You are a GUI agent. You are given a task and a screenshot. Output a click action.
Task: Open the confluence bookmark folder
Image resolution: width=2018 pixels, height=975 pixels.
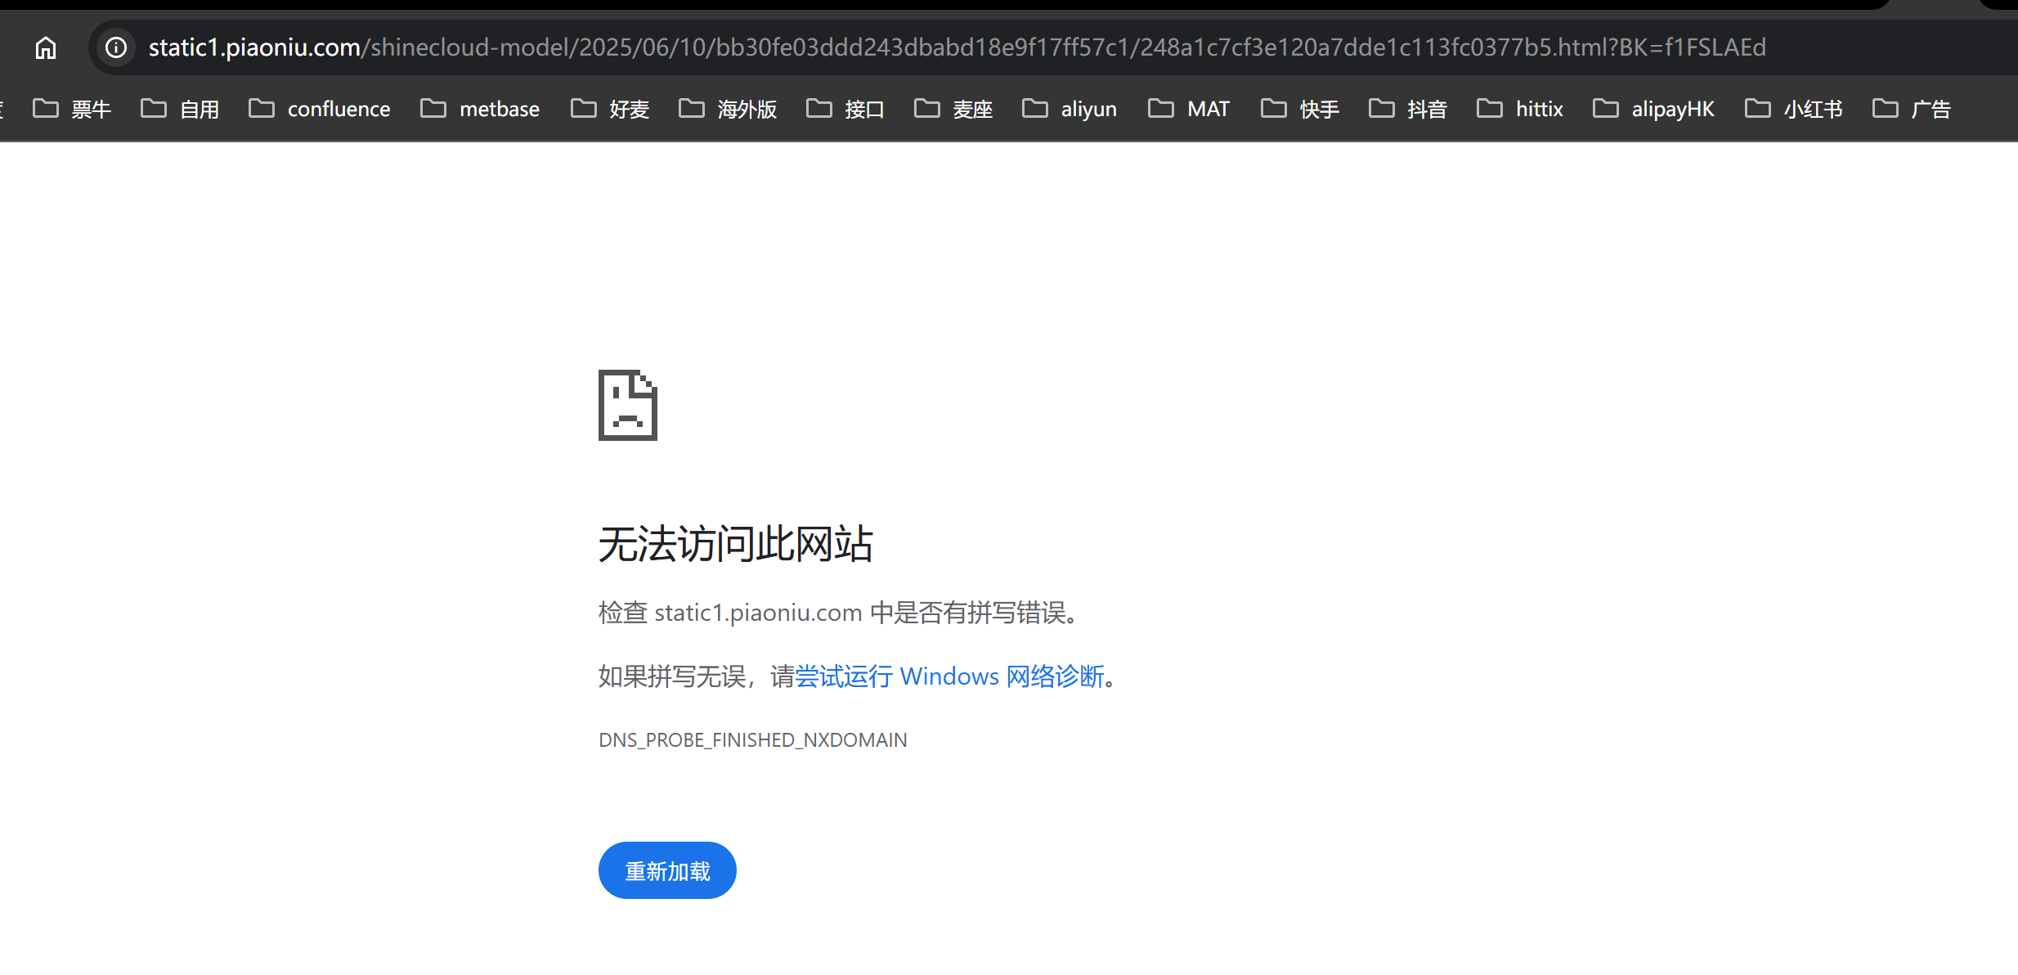tap(320, 109)
